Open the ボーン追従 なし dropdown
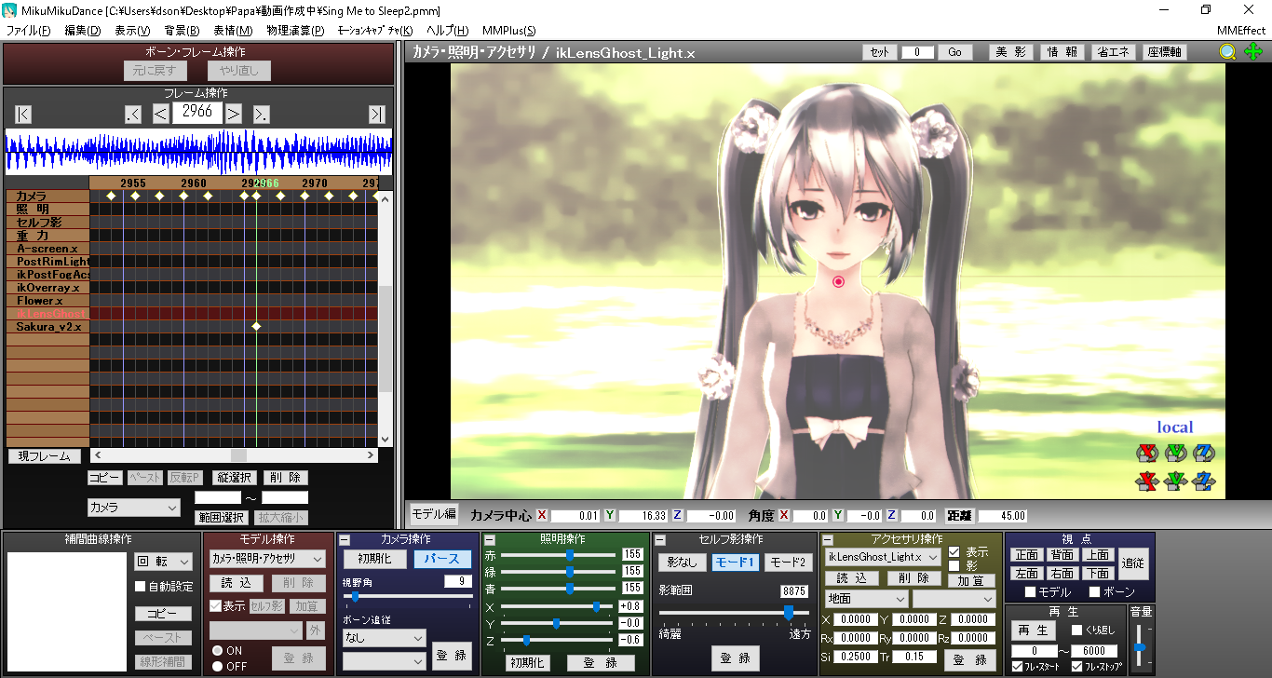This screenshot has height=678, width=1272. pos(384,638)
